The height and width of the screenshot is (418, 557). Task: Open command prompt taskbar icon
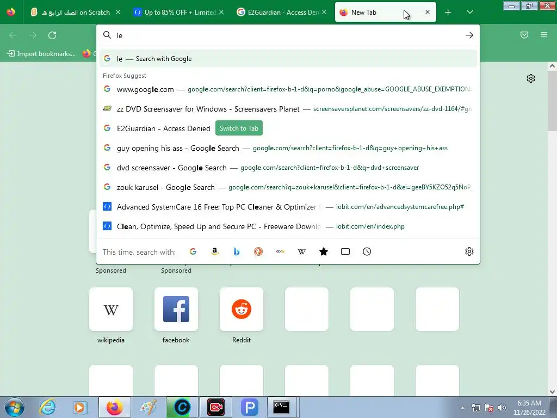click(282, 407)
